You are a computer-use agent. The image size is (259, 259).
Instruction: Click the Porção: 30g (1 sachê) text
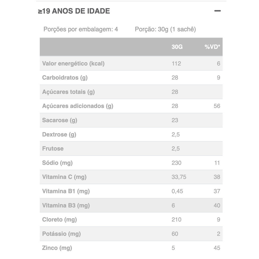165,29
